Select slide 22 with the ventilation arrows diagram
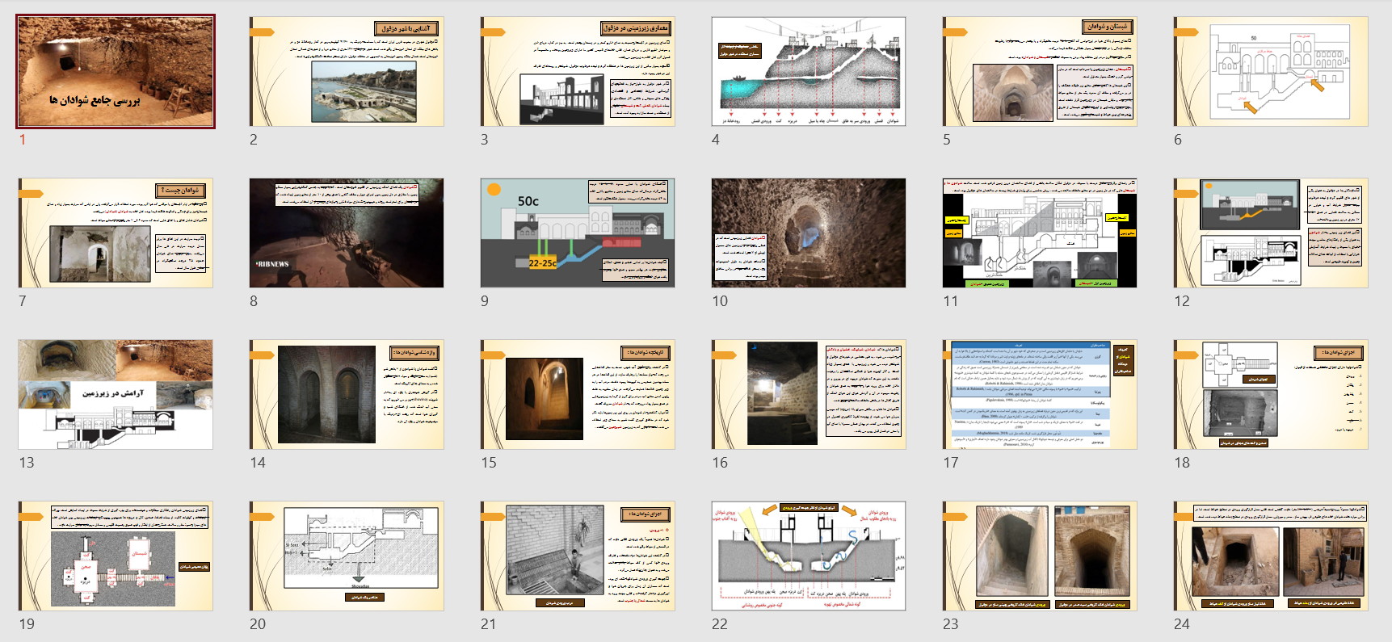 pyautogui.click(x=808, y=556)
